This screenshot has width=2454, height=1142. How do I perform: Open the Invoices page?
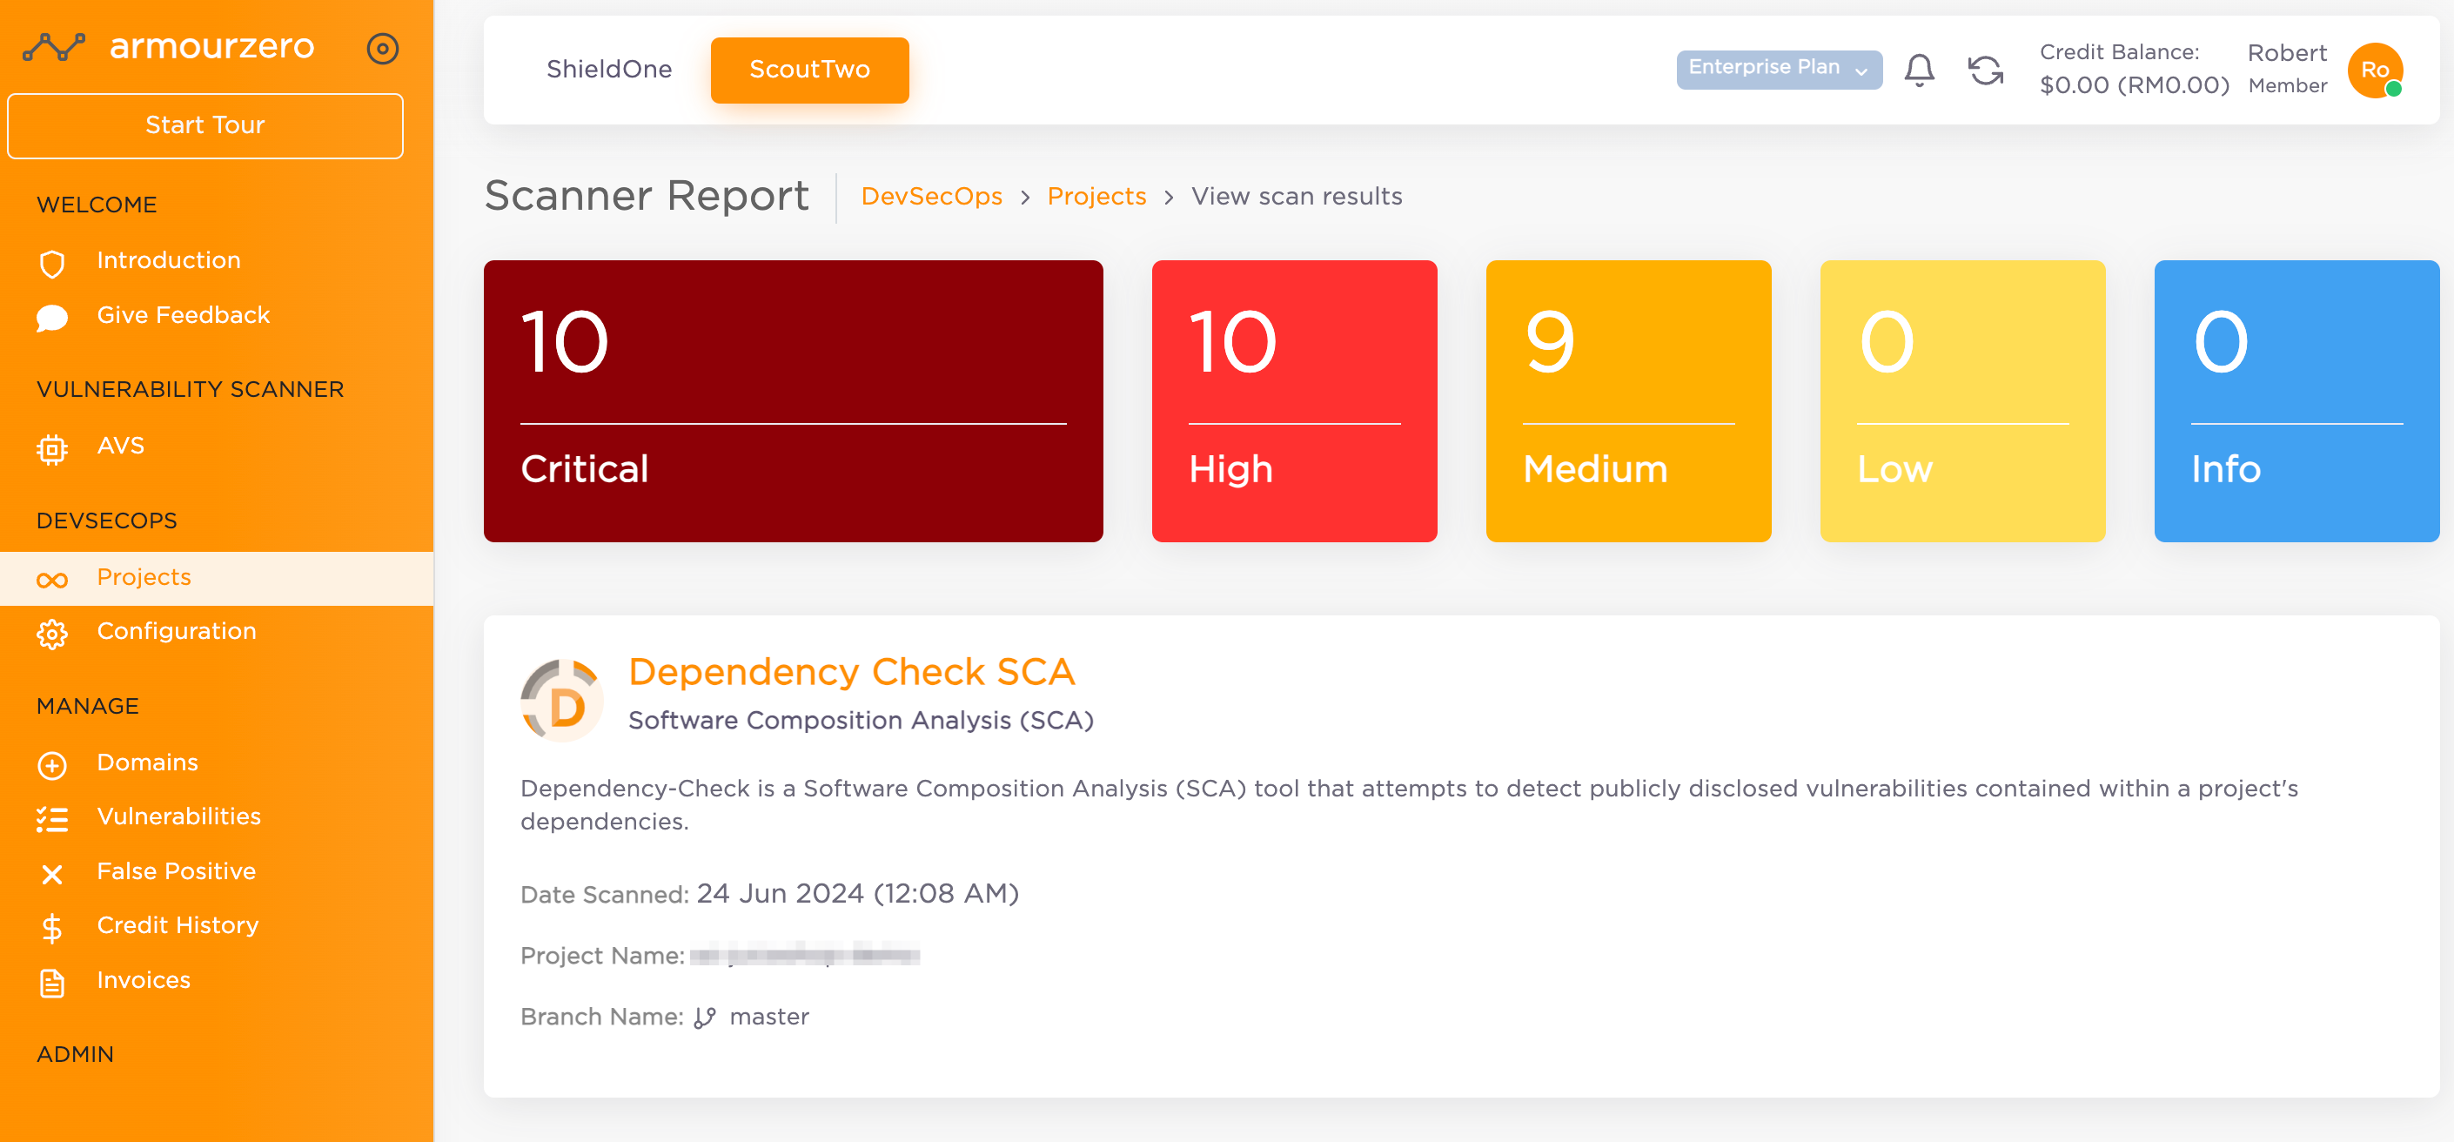144,980
